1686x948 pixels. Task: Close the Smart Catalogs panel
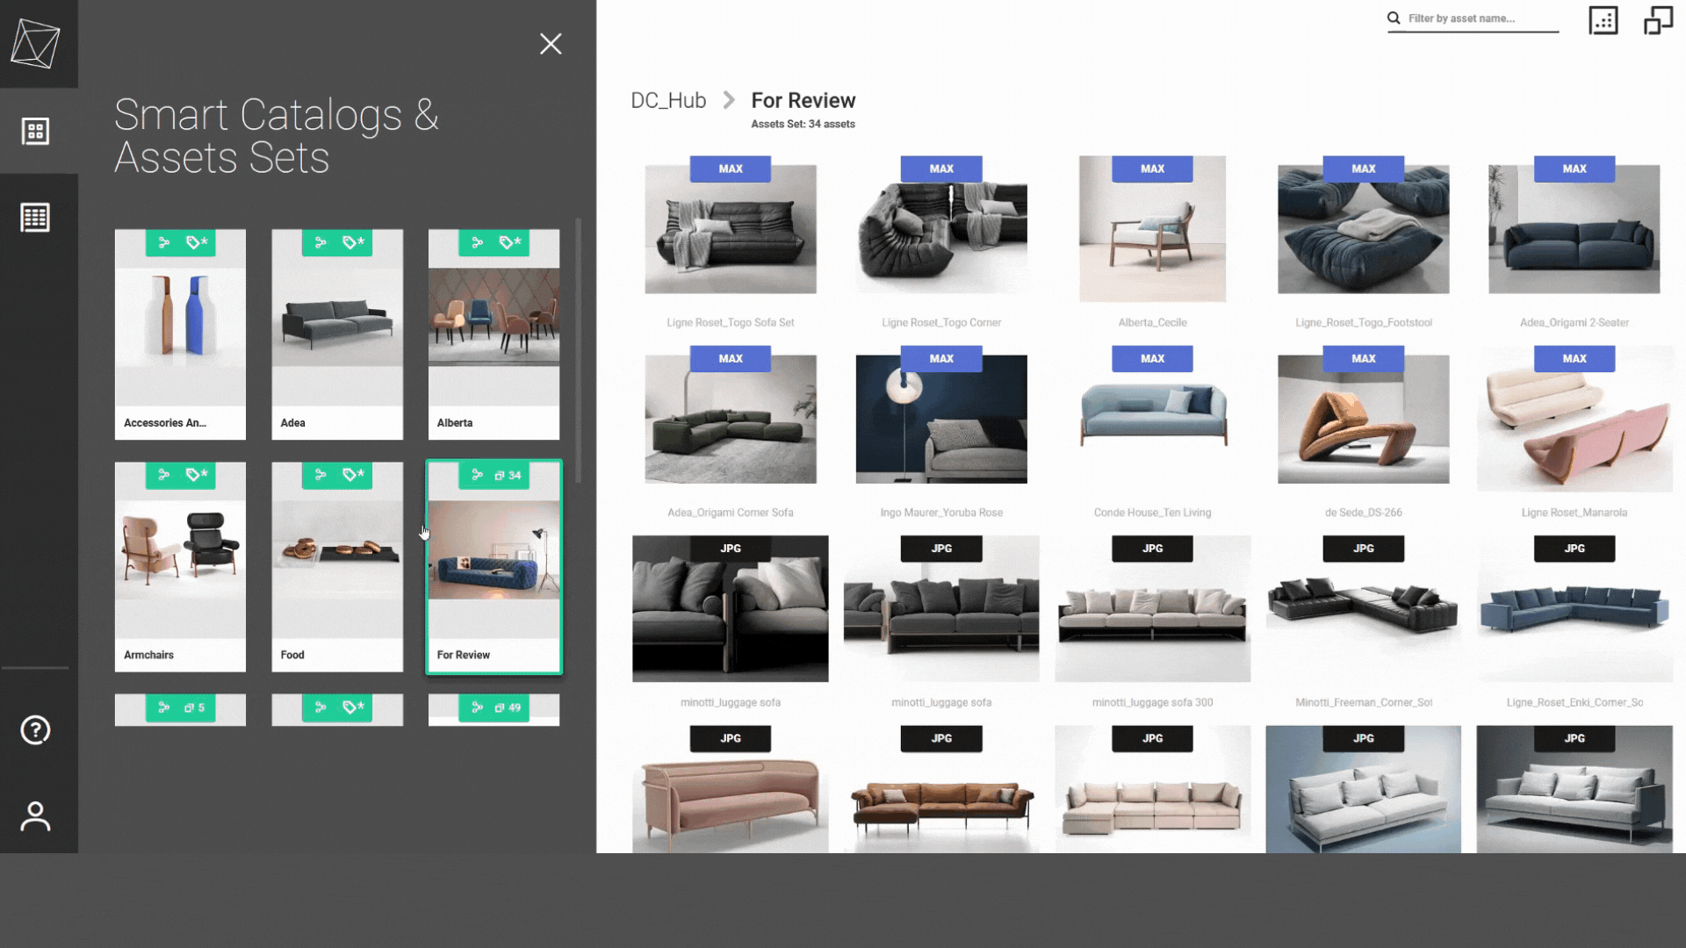pos(551,44)
